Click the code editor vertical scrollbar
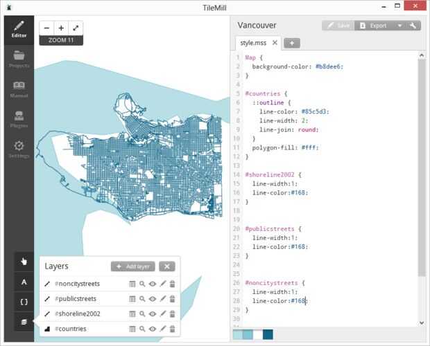 422,167
